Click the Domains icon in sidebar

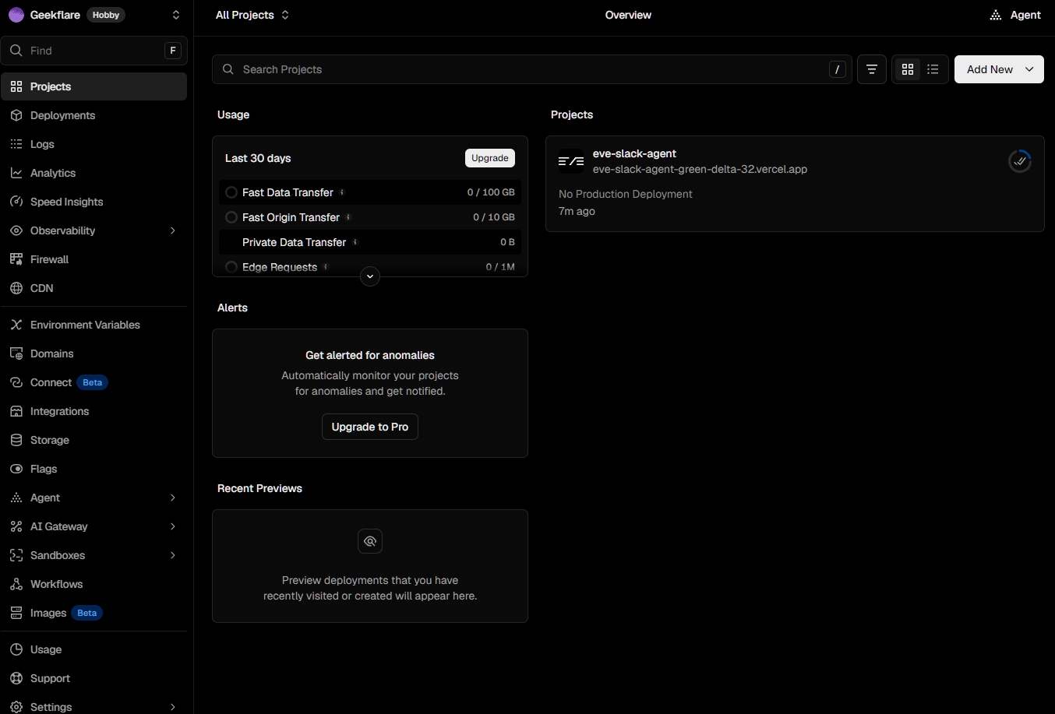(16, 353)
